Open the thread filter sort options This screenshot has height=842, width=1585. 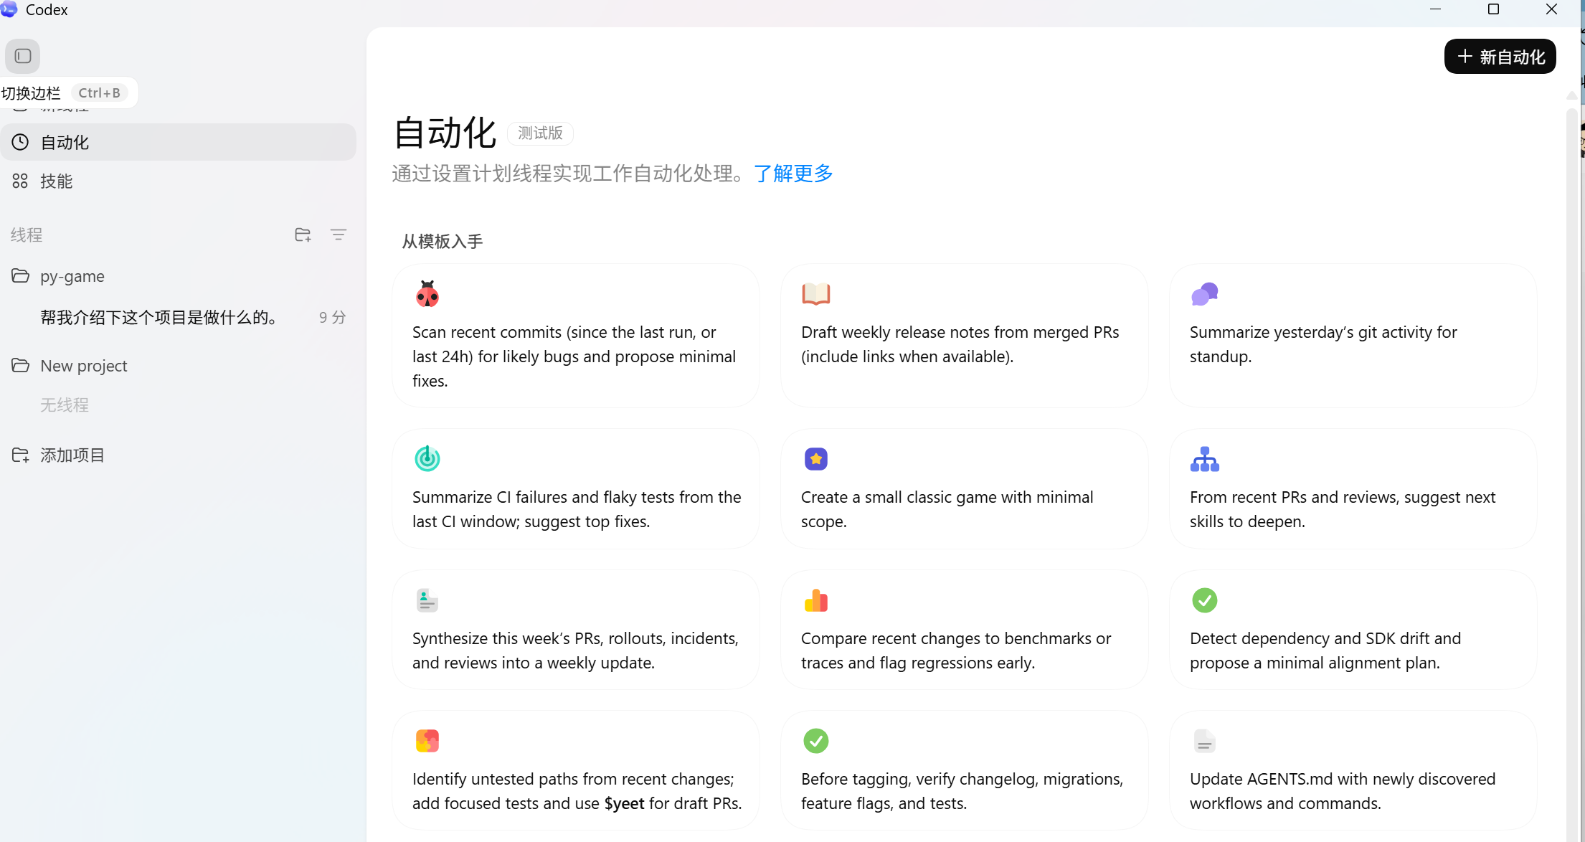pyautogui.click(x=339, y=235)
